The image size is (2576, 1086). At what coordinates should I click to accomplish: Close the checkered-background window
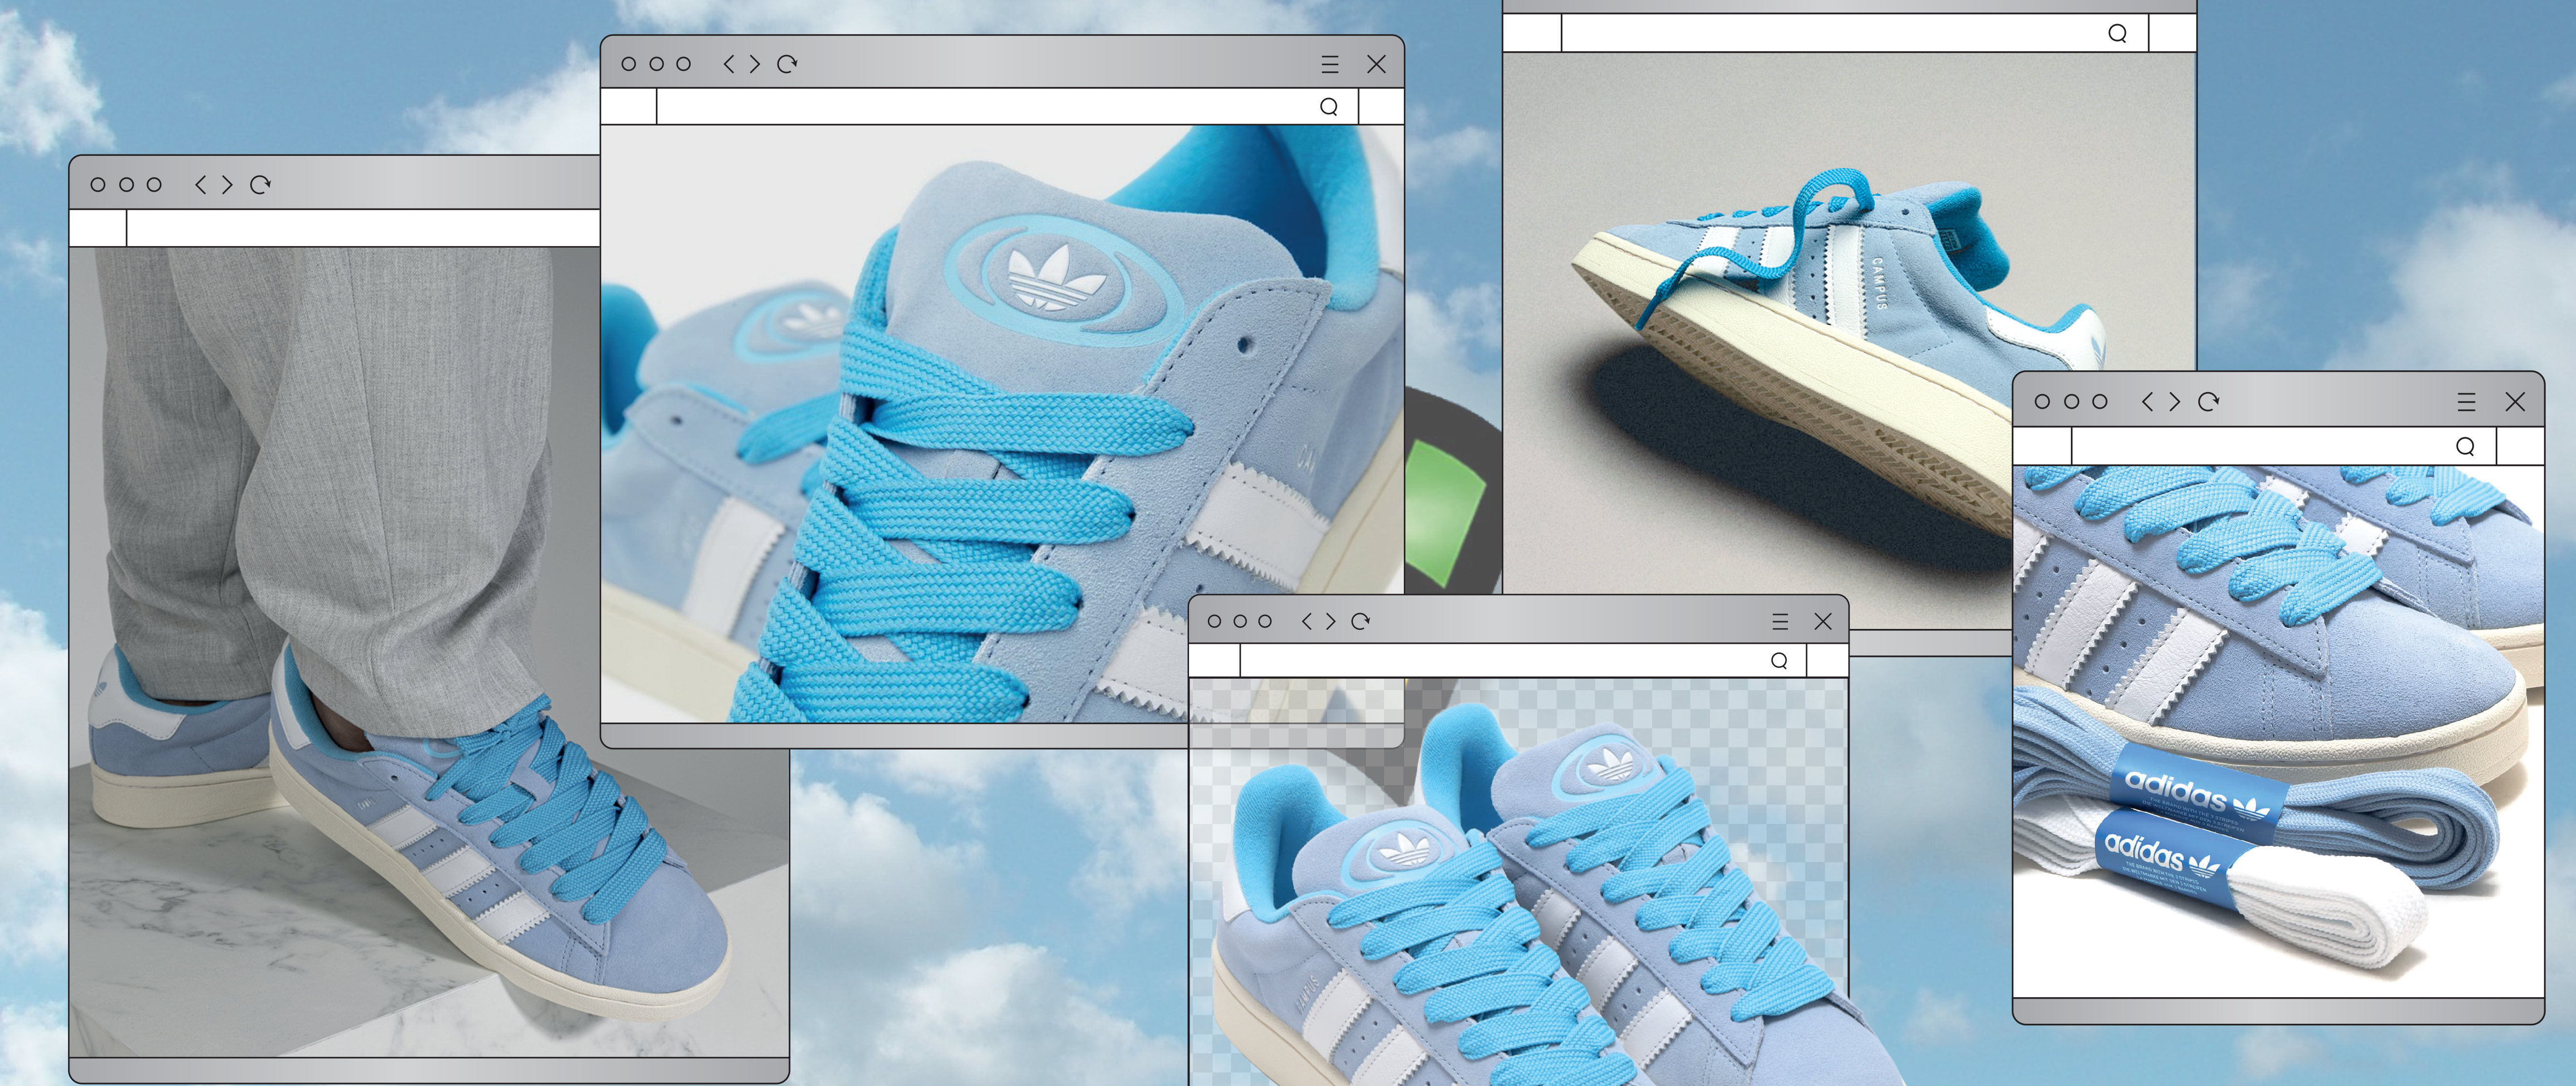1823,621
